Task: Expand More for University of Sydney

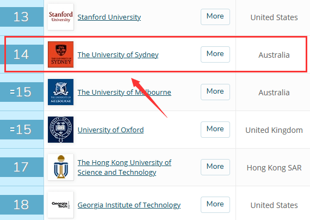Action: 215,54
